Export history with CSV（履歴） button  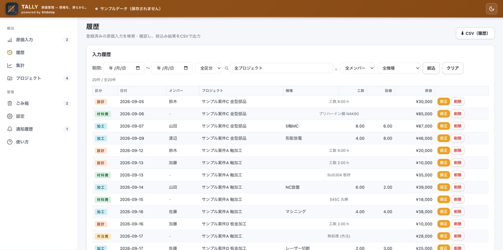[x=475, y=33]
